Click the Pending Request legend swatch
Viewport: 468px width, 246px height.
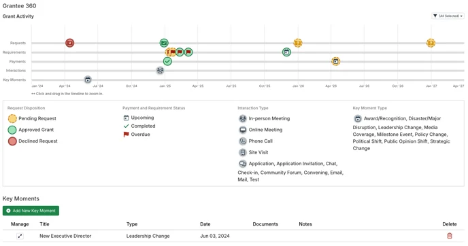(12, 119)
